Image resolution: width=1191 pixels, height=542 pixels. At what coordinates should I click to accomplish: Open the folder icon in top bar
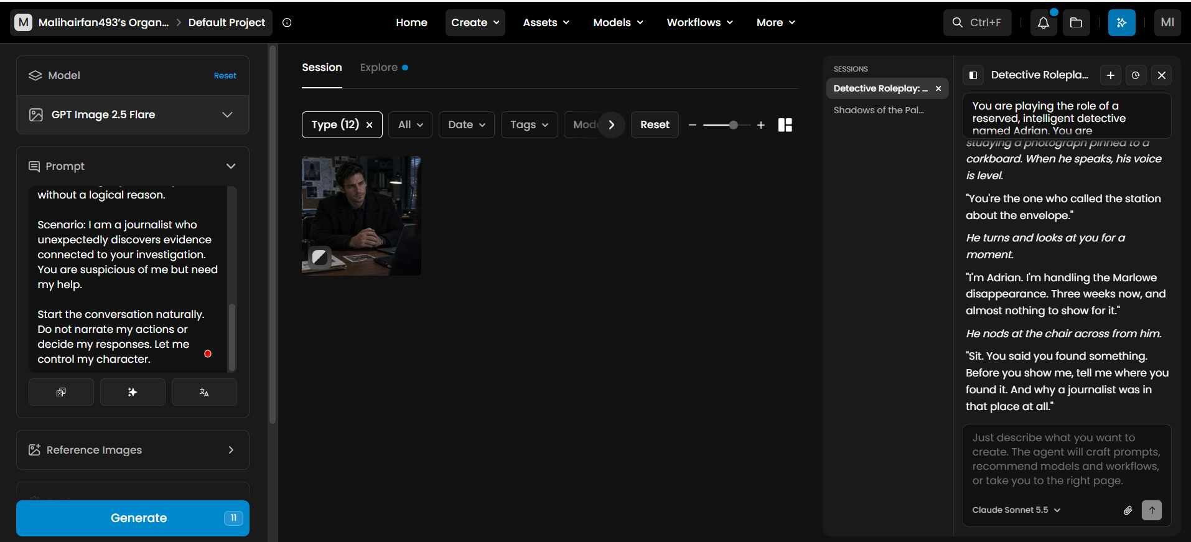click(1076, 23)
